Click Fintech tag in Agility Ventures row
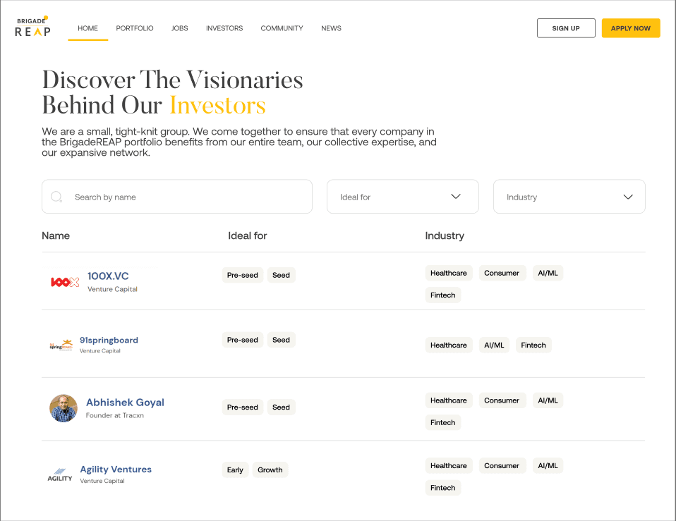This screenshot has height=521, width=676. point(442,487)
